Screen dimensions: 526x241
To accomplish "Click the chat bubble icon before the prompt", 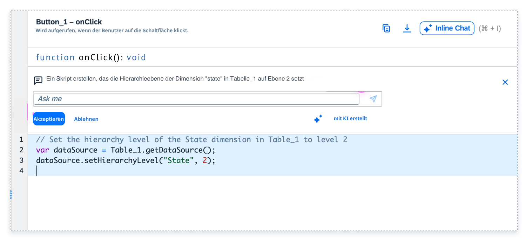I will tap(38, 81).
